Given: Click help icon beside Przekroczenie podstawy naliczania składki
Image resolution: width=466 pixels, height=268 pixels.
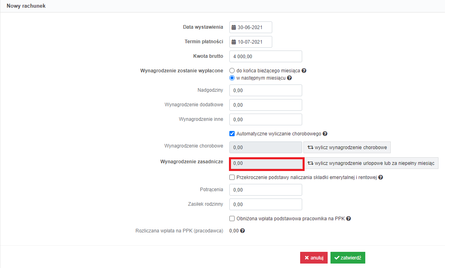Looking at the screenshot, I should click(380, 177).
